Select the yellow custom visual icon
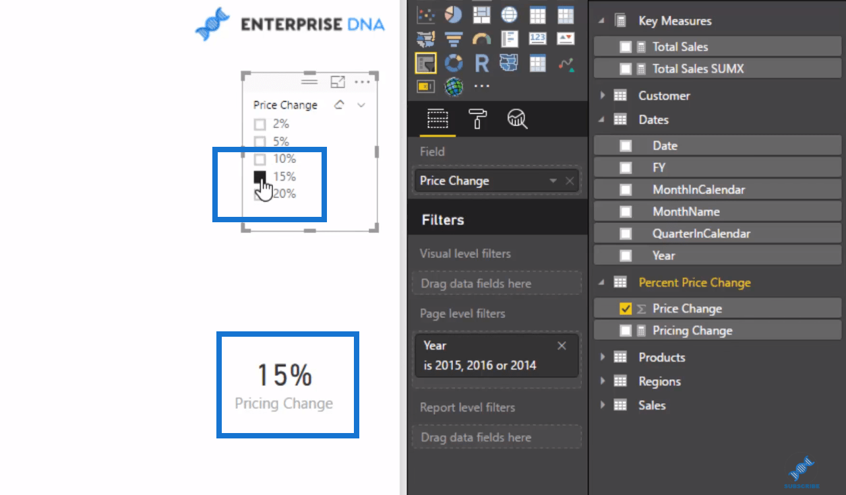 (426, 86)
